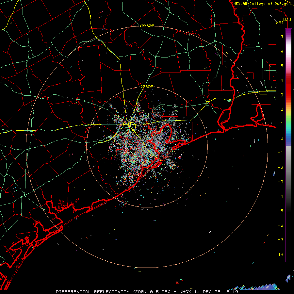This screenshot has width=294, height=294.
Task: Click the 7 tick label on scale
Action: [282, 37]
